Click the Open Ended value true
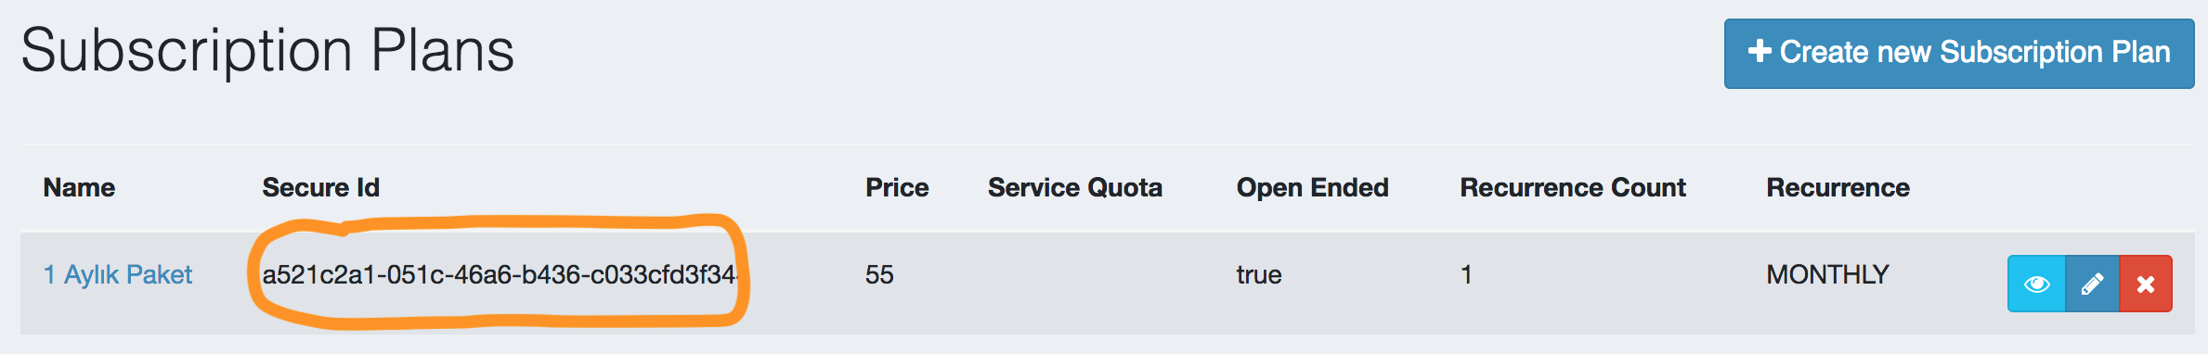 [1259, 275]
